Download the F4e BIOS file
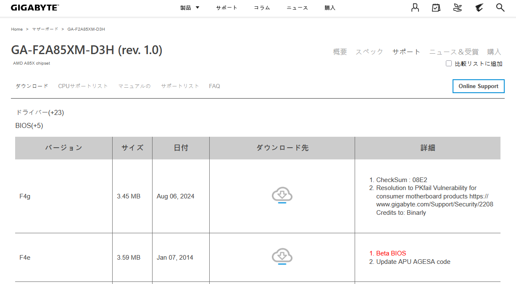516x284 pixels. tap(282, 257)
